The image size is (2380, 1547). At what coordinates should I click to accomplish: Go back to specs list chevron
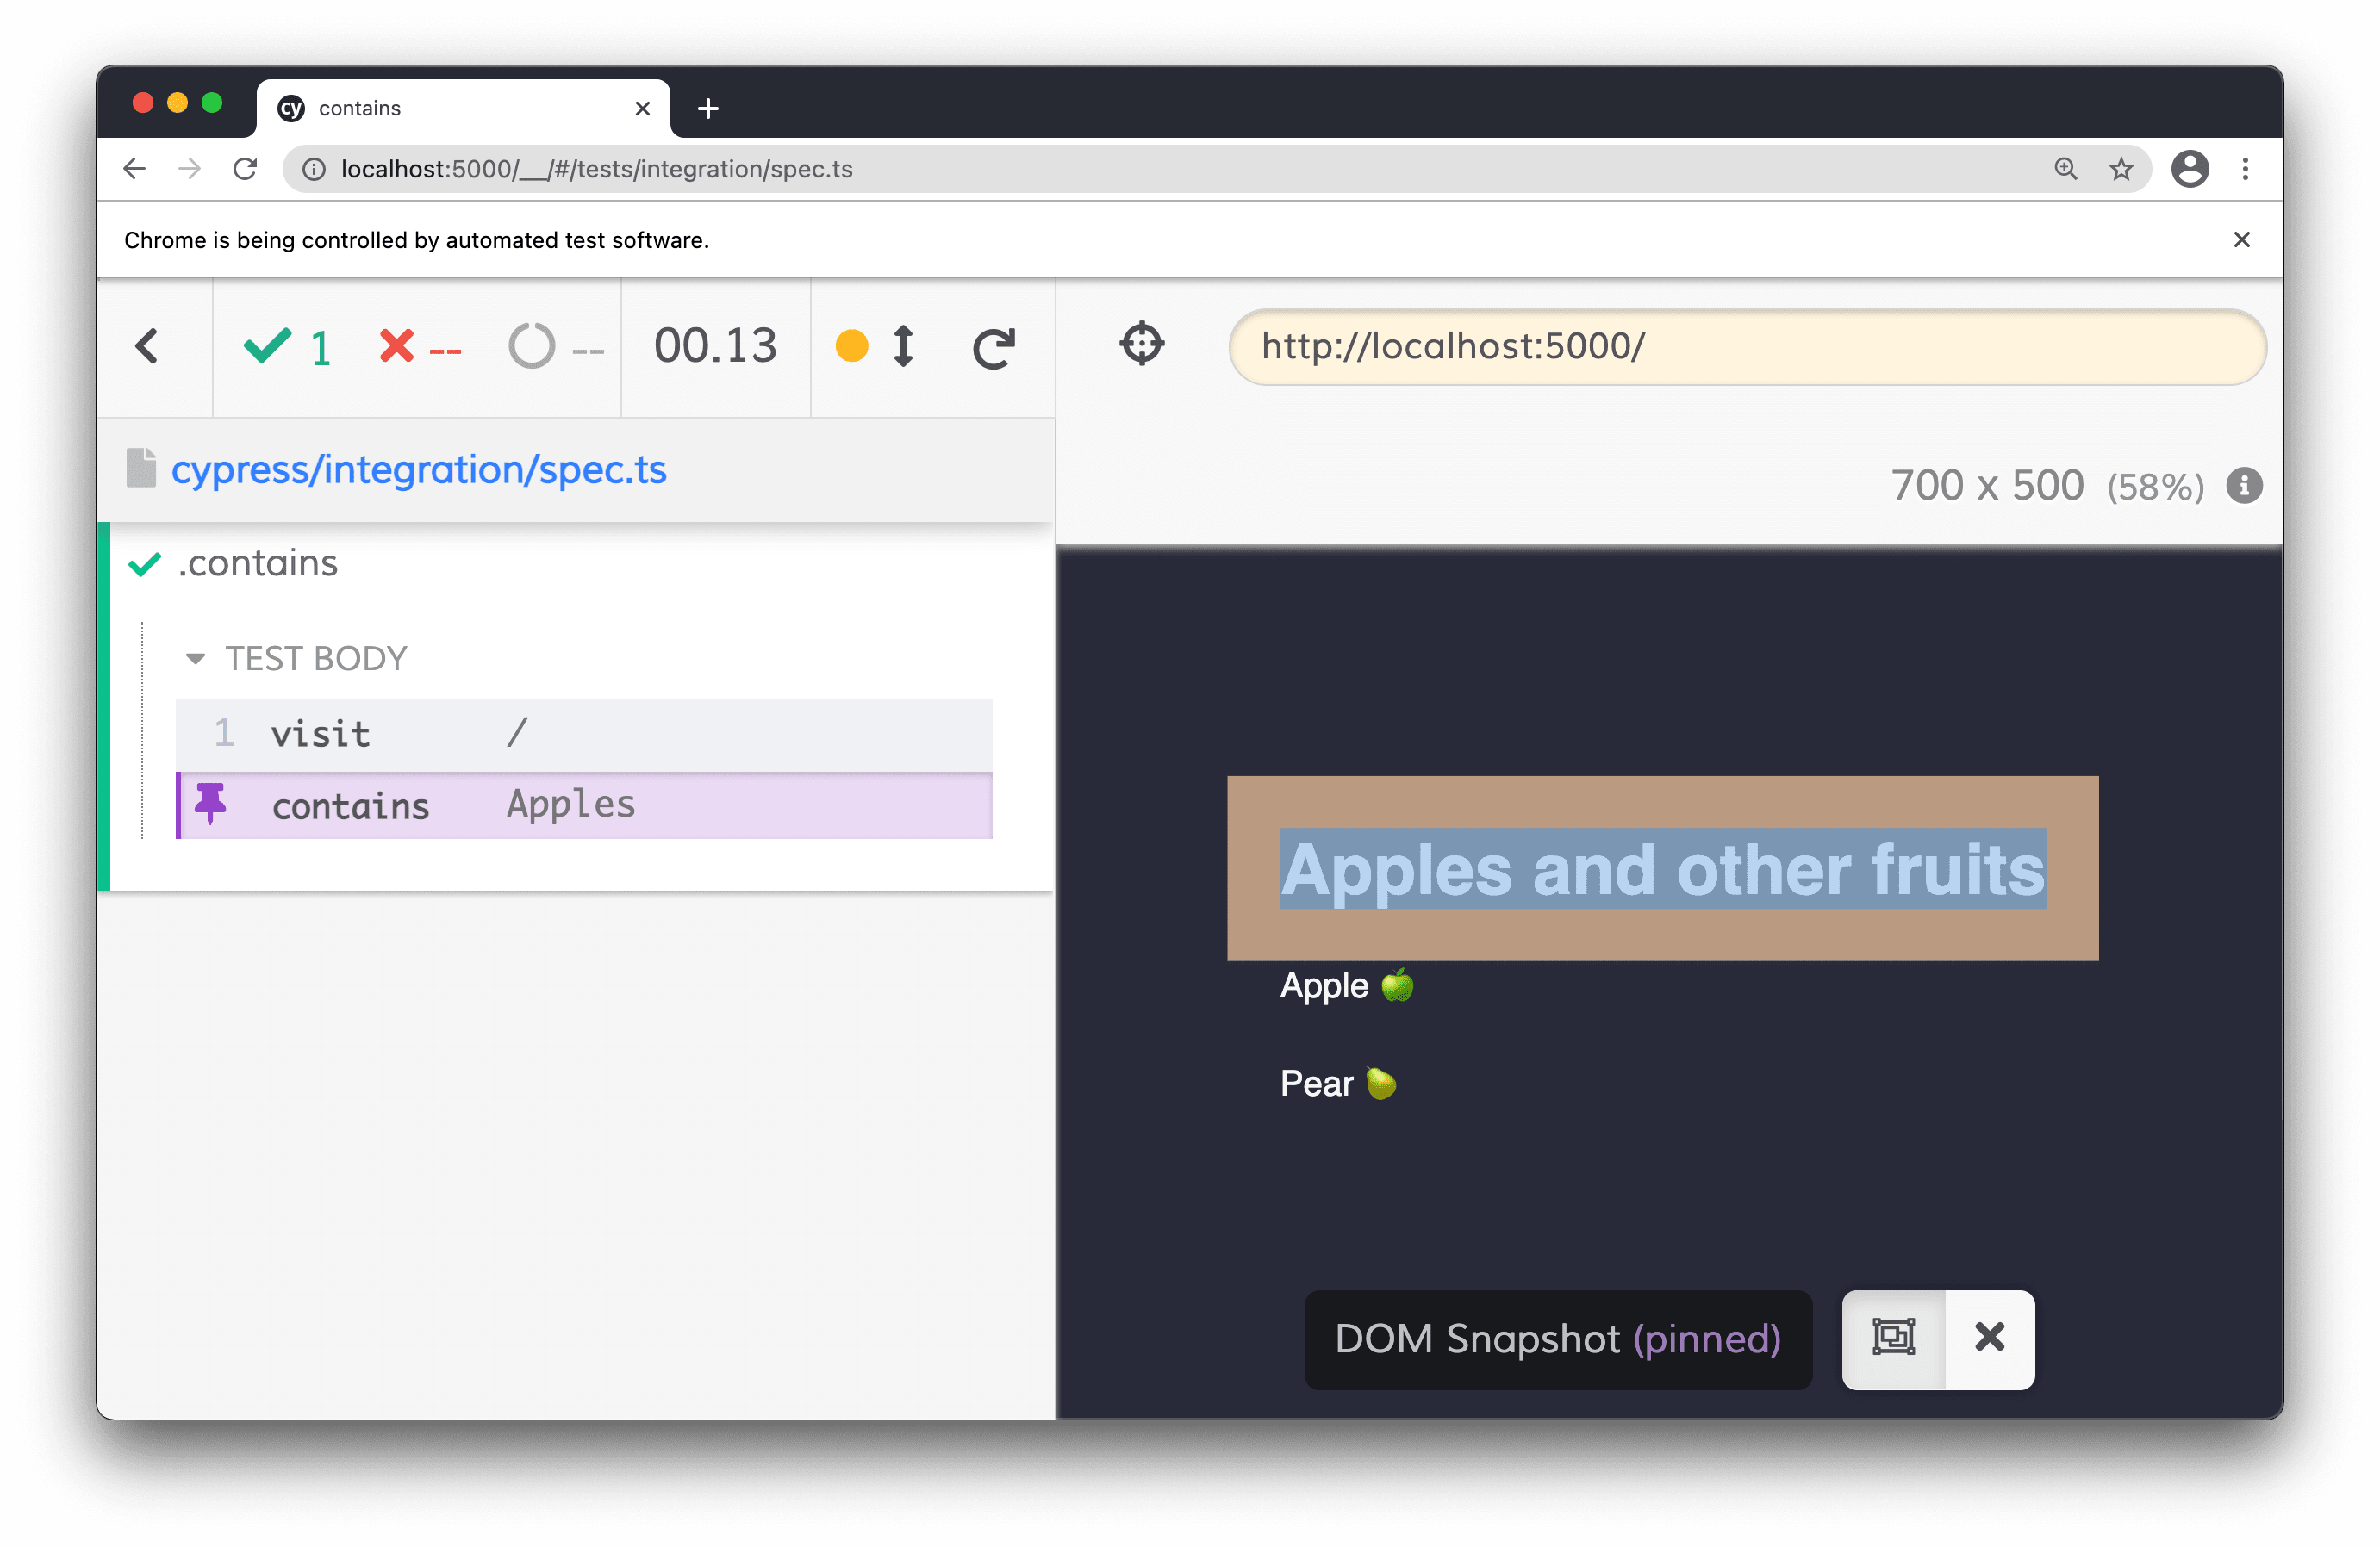tap(148, 347)
